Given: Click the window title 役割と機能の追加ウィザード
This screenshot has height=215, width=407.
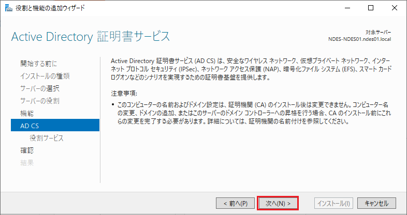Looking at the screenshot, I should coord(50,8).
